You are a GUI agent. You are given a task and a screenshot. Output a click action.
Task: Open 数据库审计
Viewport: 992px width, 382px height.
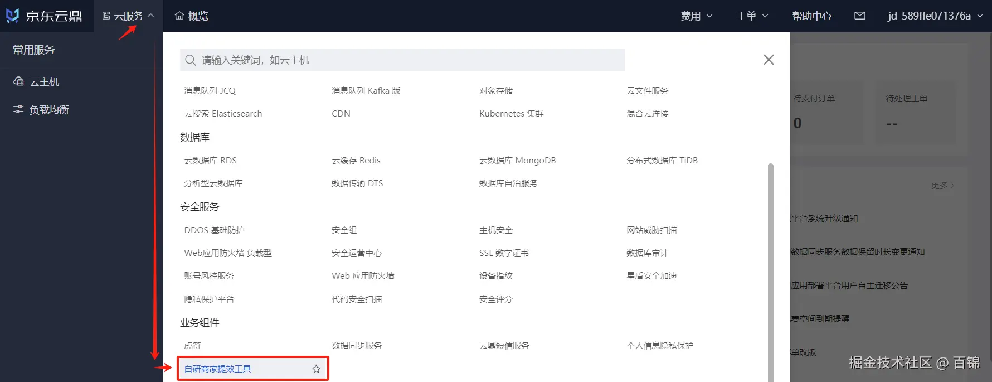tap(648, 253)
